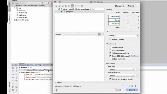Click the last square icon in commit dialog toolbar

click(x=82, y=6)
